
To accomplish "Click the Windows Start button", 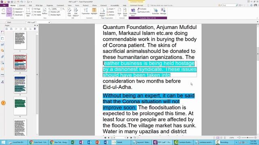I will (3, 142).
